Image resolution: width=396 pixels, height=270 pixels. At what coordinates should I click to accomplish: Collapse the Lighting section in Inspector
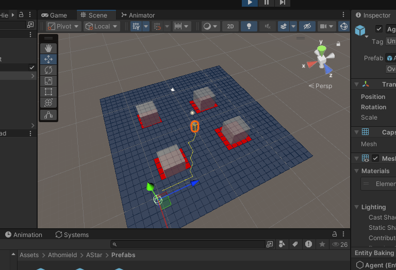pos(357,207)
